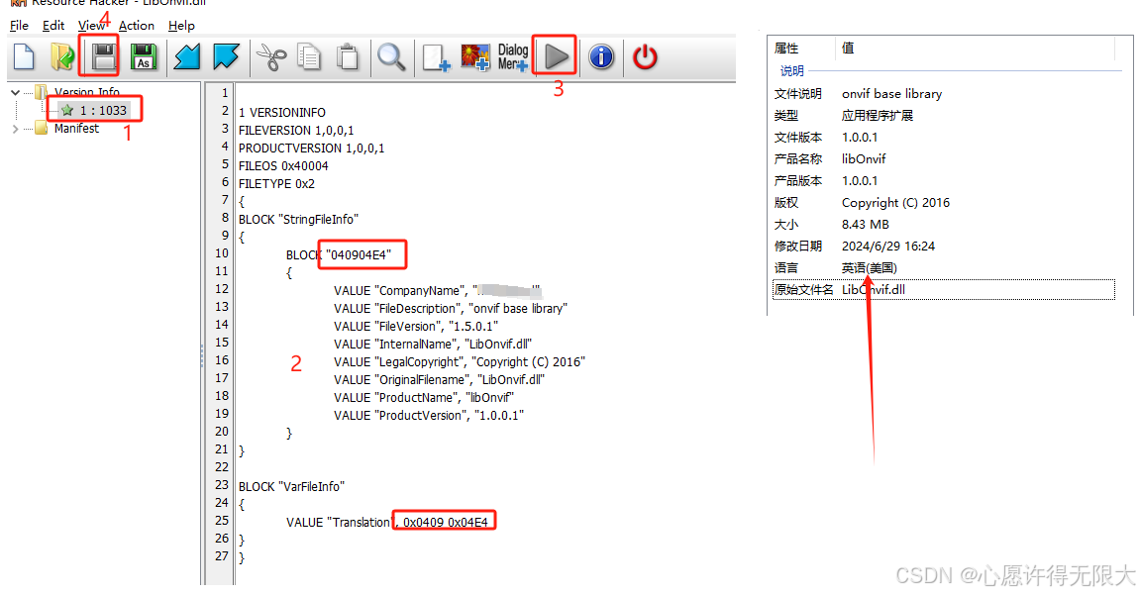Open the File menu
Viewport: 1140px width, 595px height.
(19, 26)
